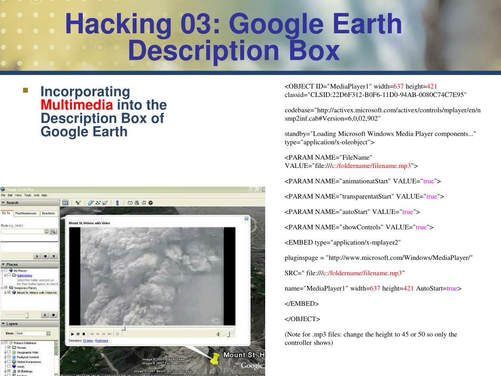
Task: Click the Google Earth globe title icon
Action: 2,189
